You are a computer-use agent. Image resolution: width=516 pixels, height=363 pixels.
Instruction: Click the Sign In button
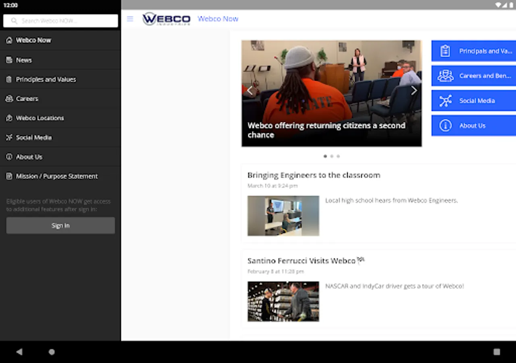[60, 225]
